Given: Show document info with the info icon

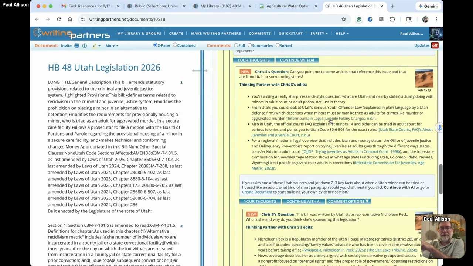Looking at the screenshot, I should [85, 45].
